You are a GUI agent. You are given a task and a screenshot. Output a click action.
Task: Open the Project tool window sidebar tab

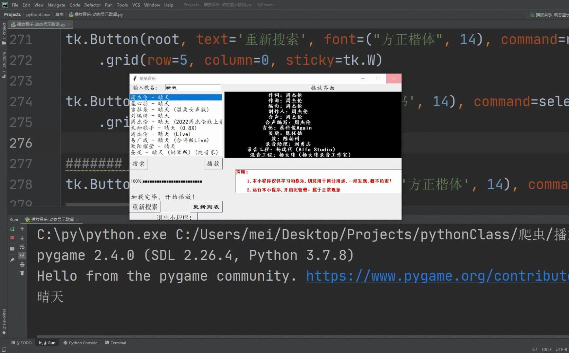coord(4,33)
